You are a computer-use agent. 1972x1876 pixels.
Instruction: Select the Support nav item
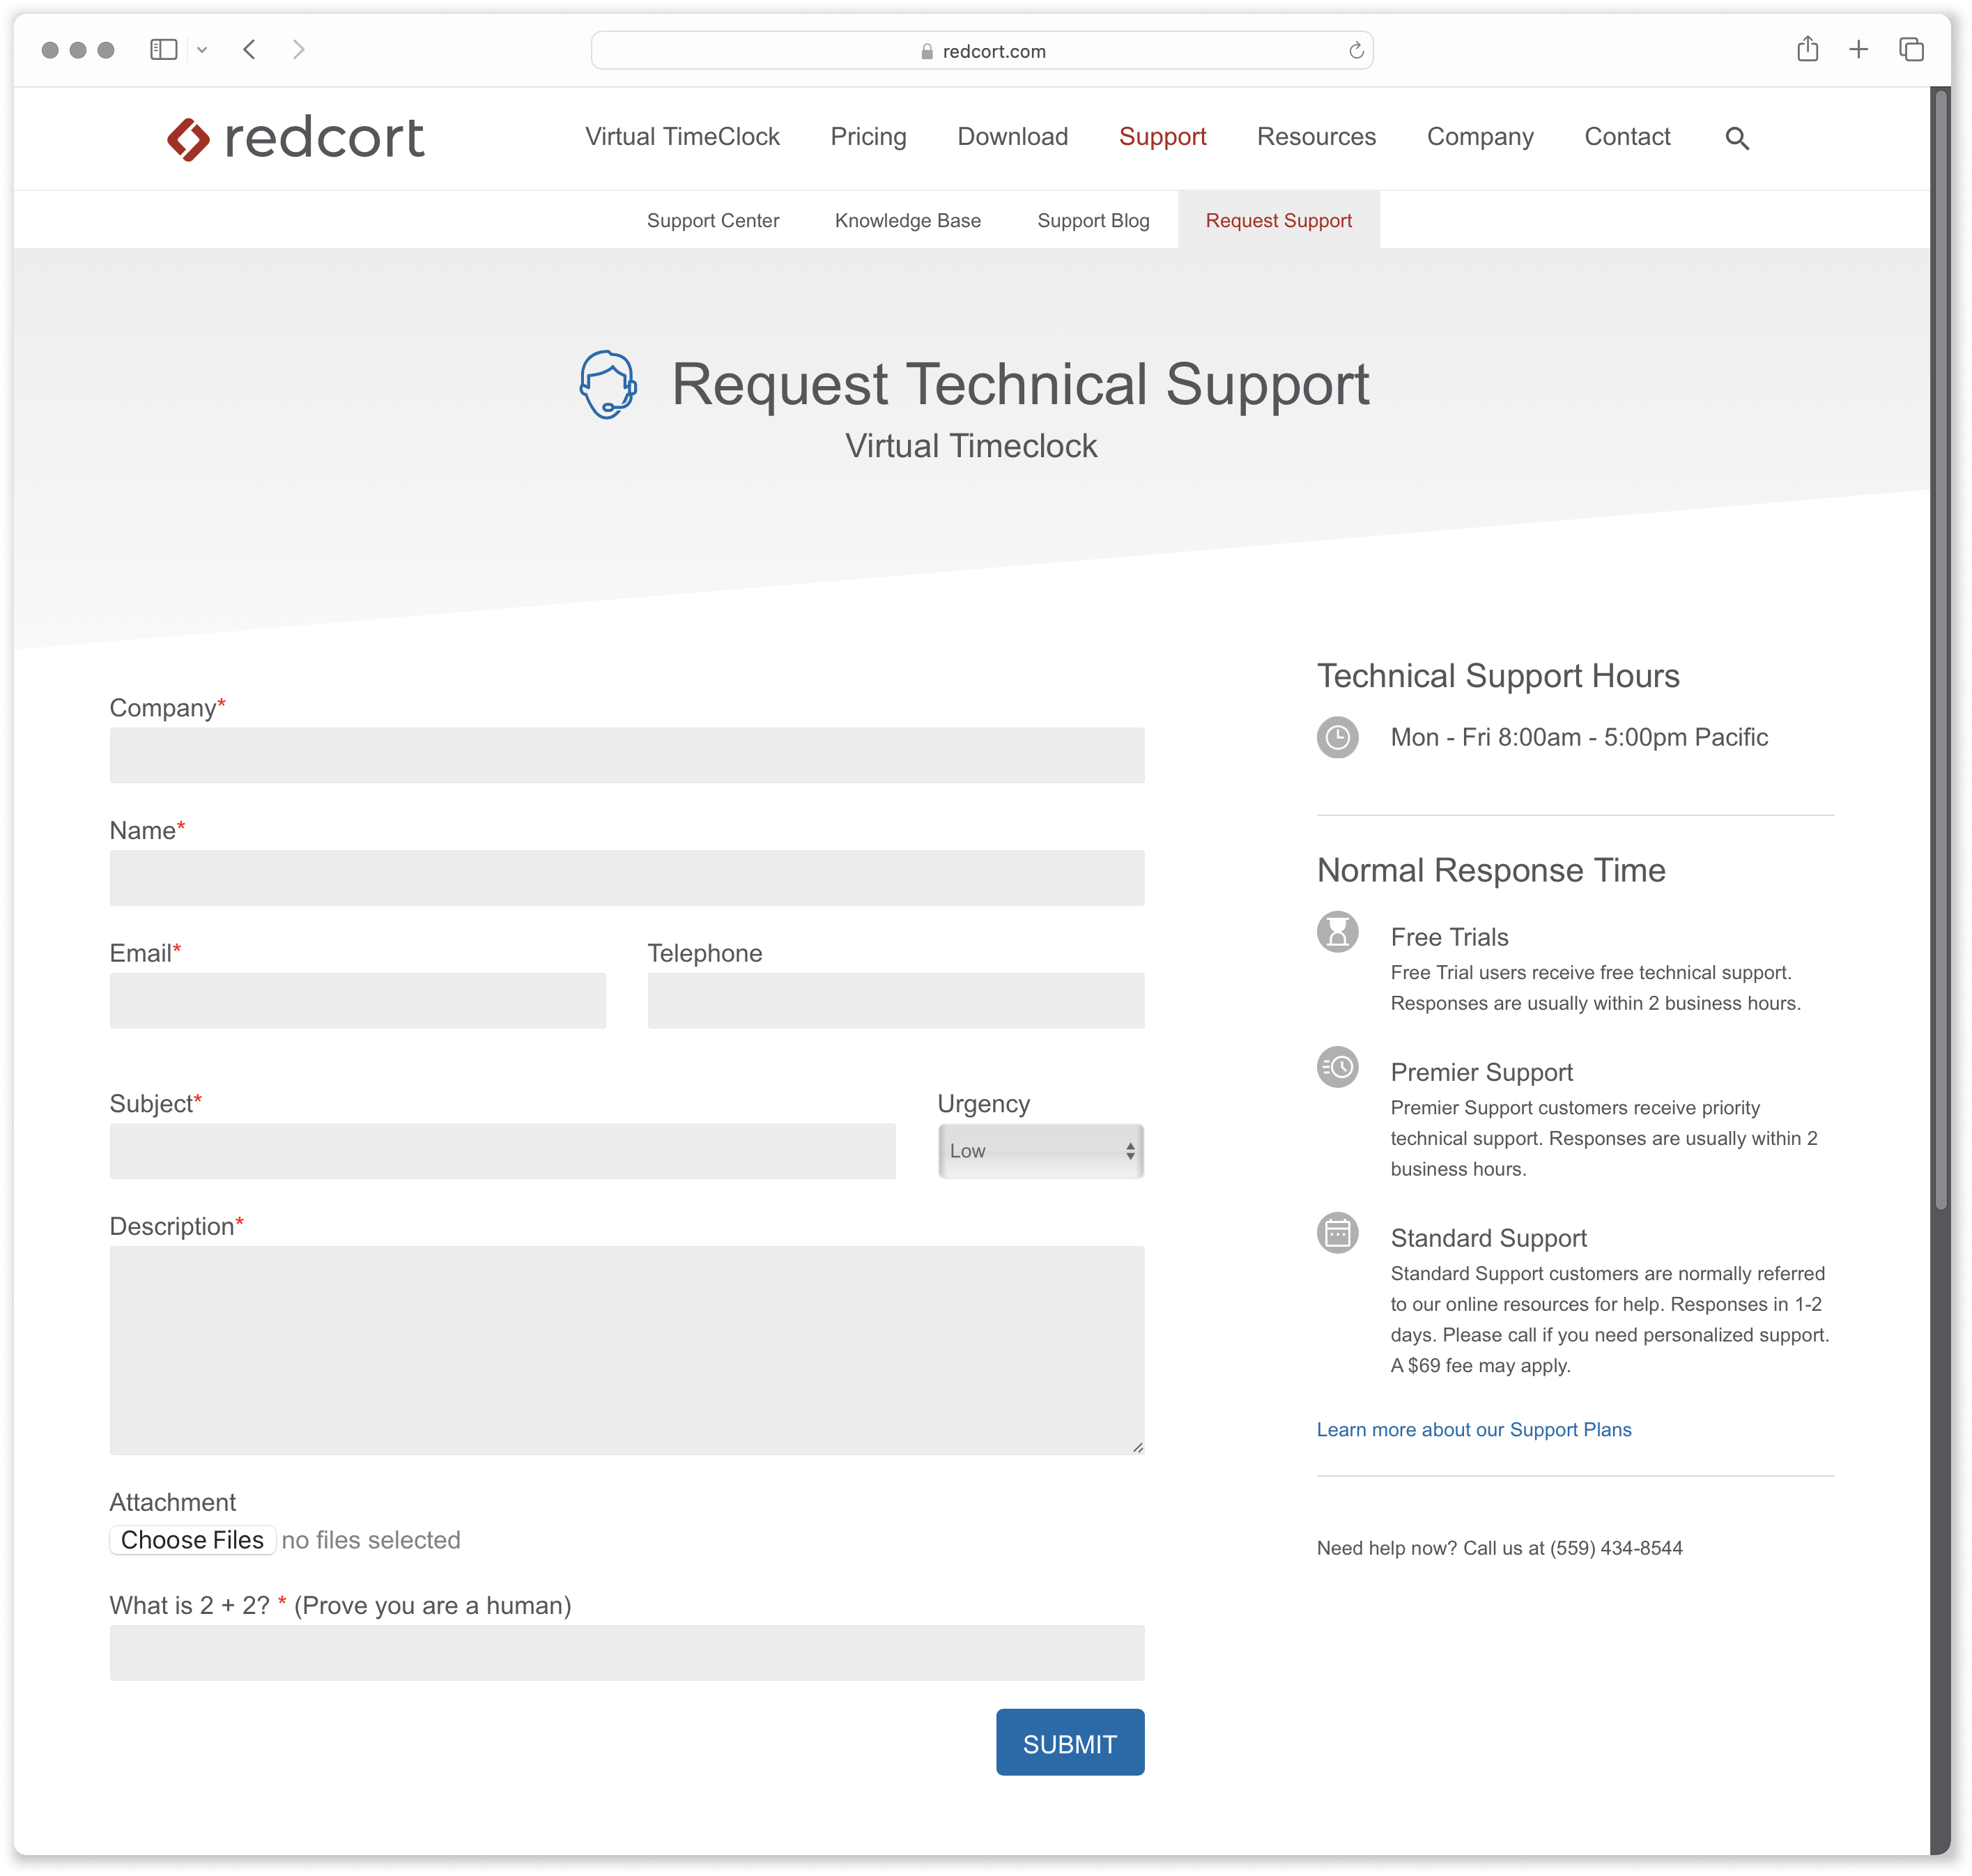click(x=1162, y=137)
